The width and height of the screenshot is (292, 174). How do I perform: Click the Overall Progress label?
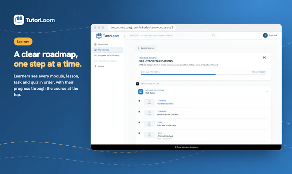click(150, 72)
